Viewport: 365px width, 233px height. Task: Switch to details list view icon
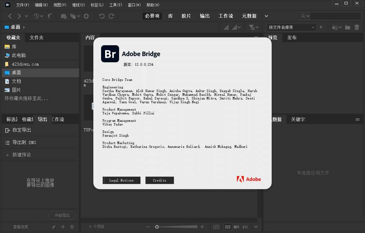[x=237, y=227]
